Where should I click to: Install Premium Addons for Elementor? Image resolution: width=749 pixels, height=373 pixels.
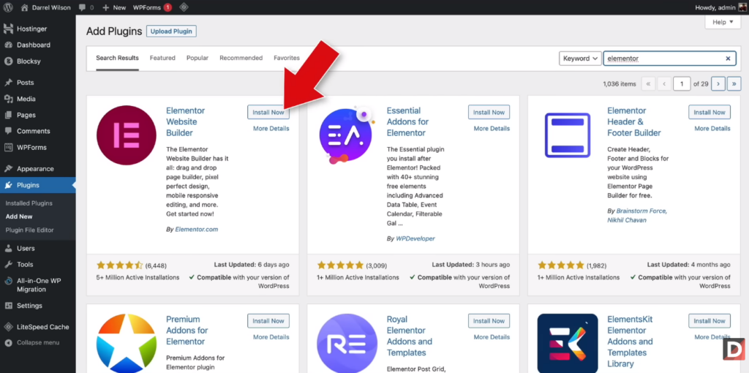[268, 321]
